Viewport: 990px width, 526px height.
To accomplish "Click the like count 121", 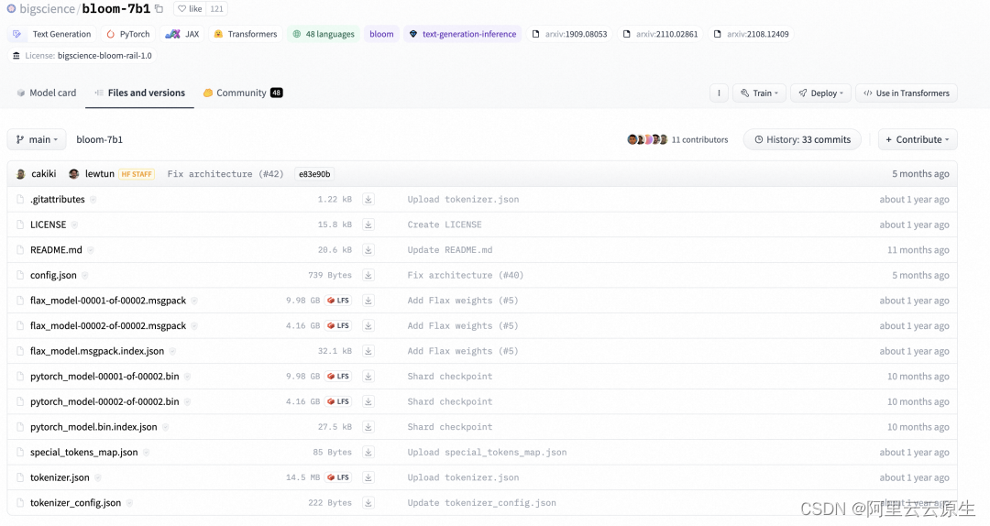I will 216,9.
